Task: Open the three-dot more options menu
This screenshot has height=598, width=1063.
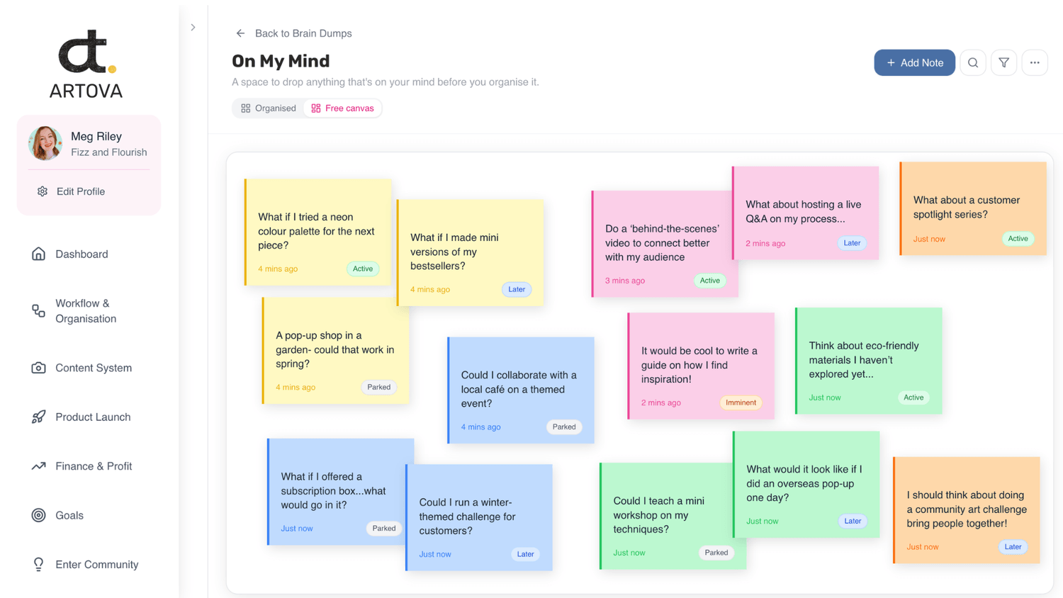Action: [x=1035, y=63]
